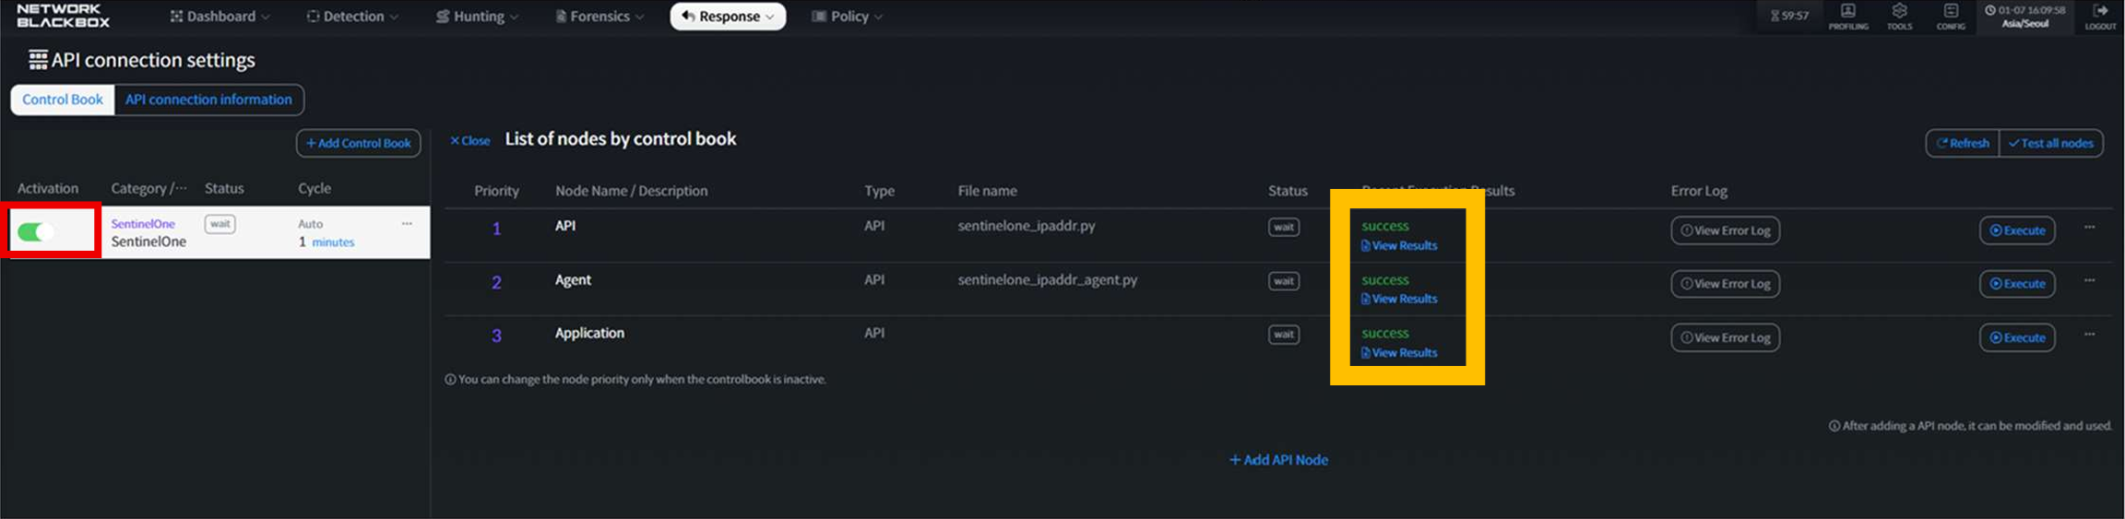
Task: Click the Add API Node link
Action: (x=1278, y=460)
